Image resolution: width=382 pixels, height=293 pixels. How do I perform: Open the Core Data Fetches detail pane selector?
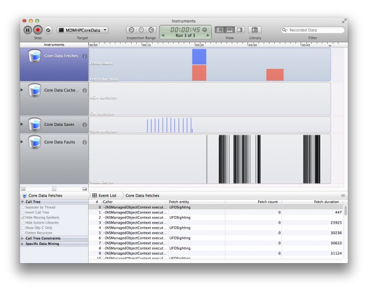[x=42, y=196]
